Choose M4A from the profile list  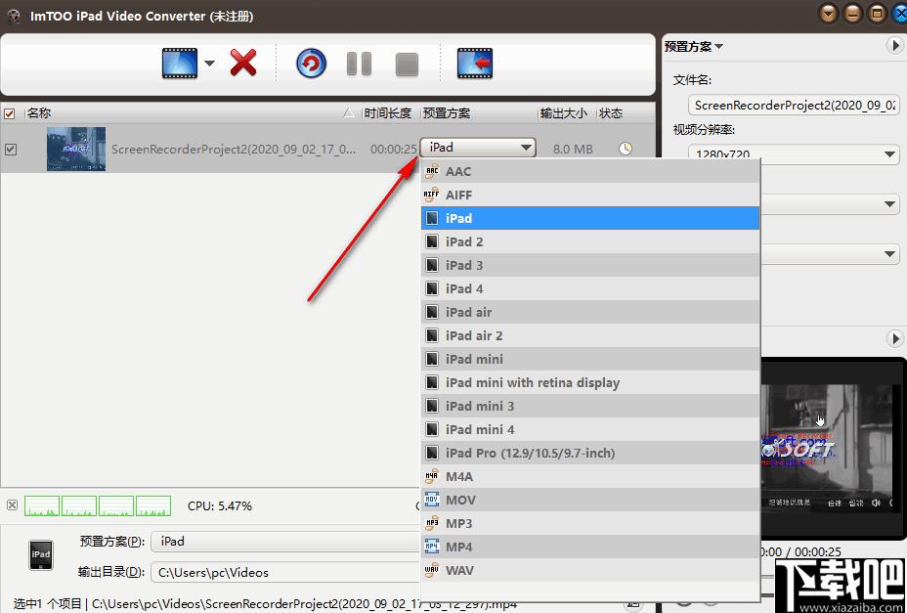(x=590, y=476)
